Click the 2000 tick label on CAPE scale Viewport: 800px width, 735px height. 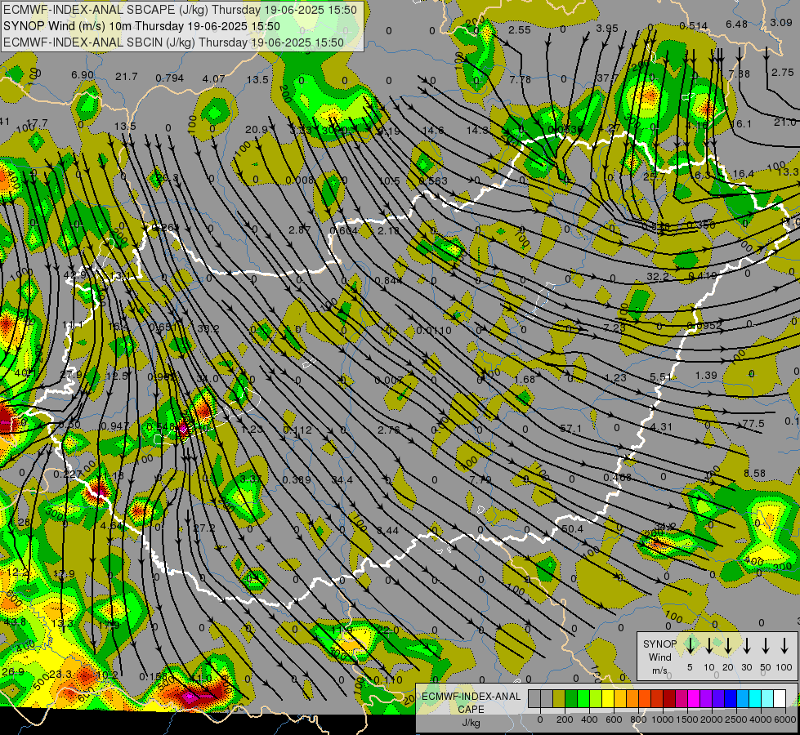point(712,719)
